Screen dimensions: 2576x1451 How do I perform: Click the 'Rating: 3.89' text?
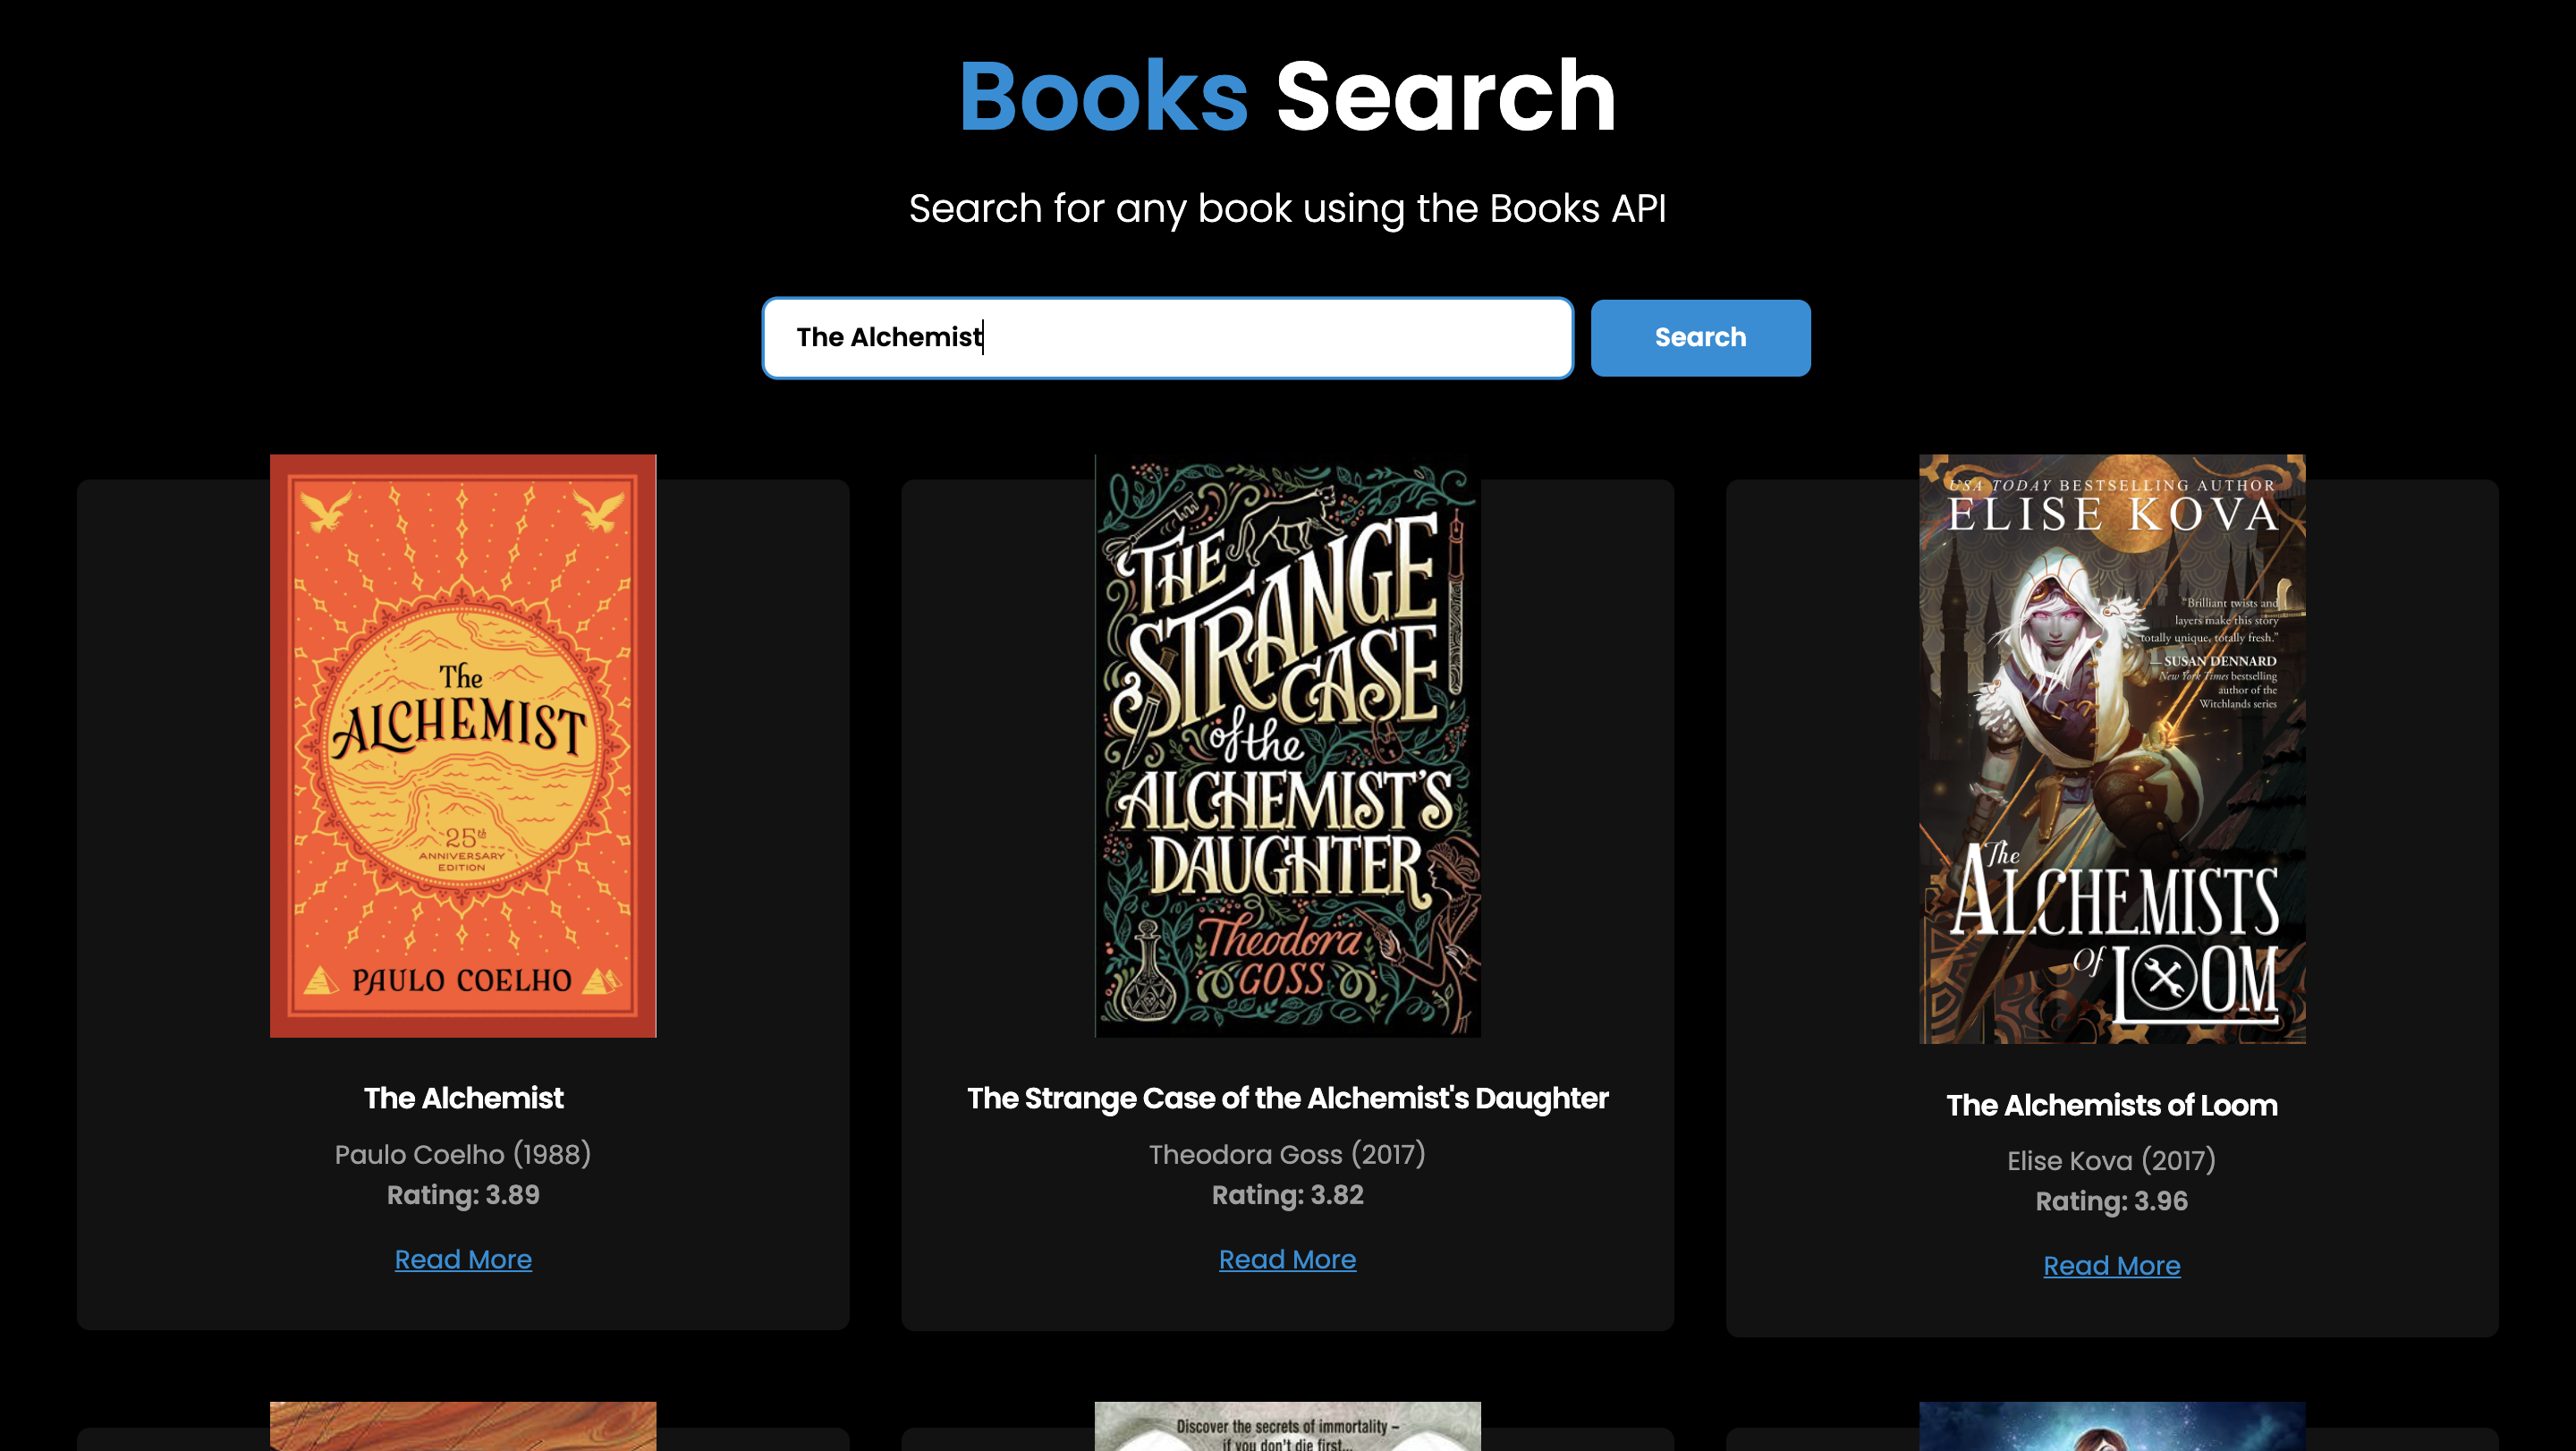(463, 1195)
